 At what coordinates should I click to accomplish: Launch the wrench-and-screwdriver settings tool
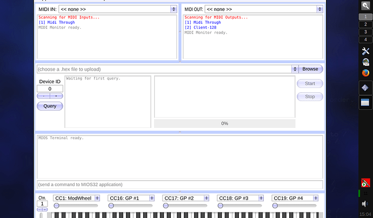[365, 51]
